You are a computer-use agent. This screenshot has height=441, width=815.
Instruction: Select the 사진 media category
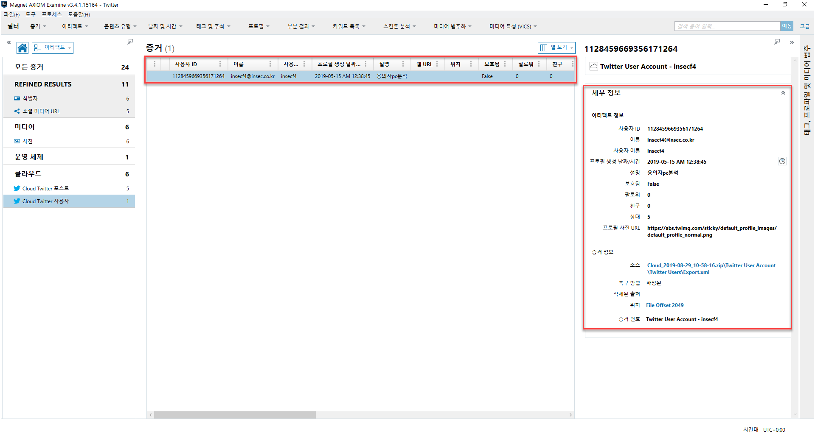point(28,141)
